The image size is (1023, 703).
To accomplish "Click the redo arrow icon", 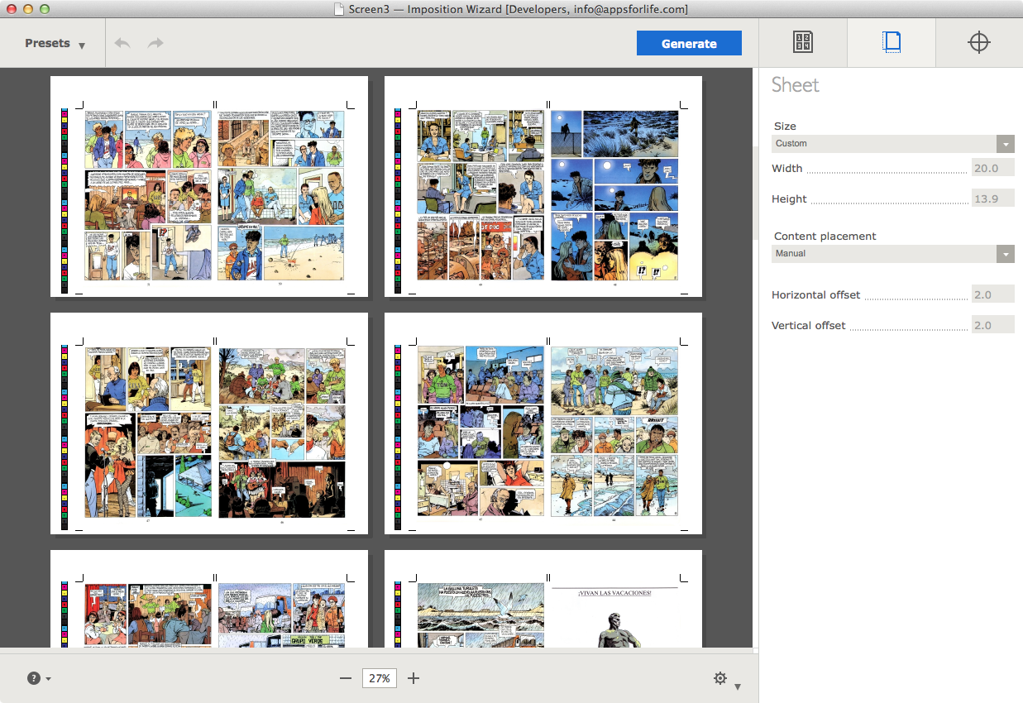I will 155,43.
